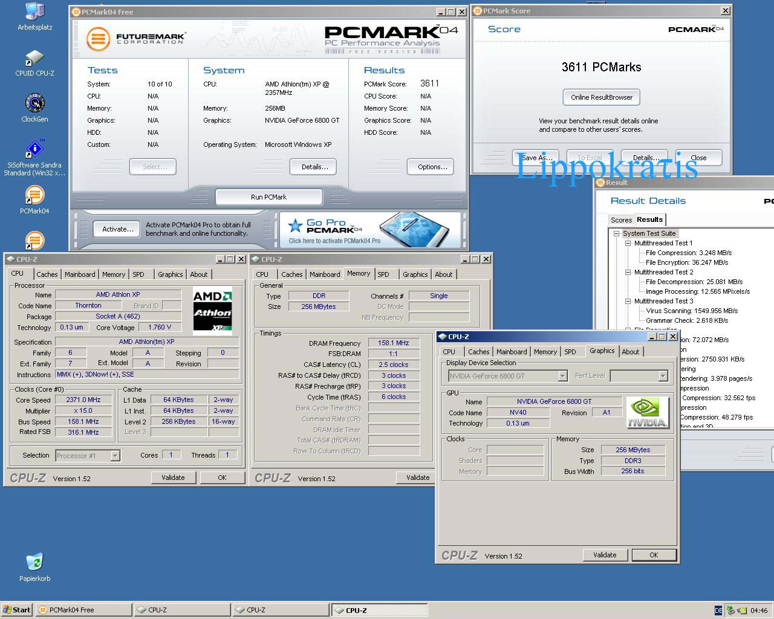
Task: Open the Start menu
Action: click(17, 610)
